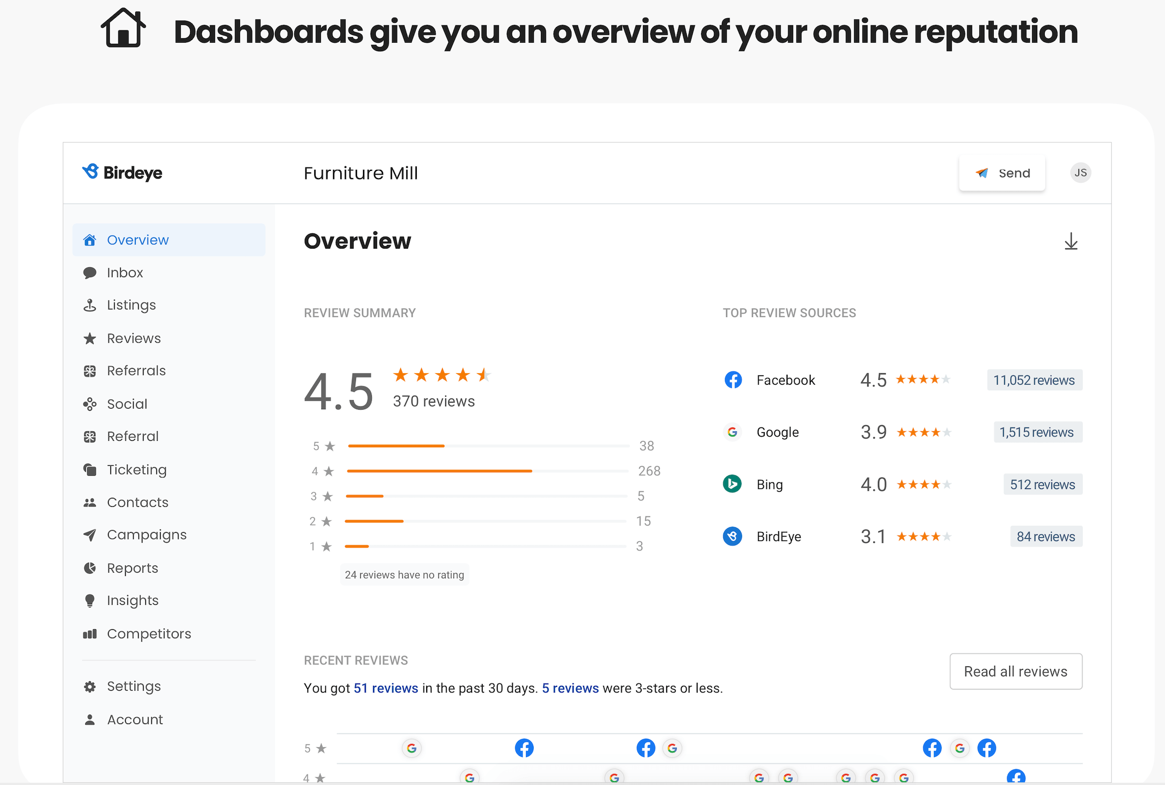Click the 3-star rating bar
Image resolution: width=1165 pixels, height=785 pixels.
click(487, 496)
